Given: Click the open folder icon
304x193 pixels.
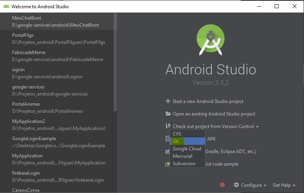Looking at the screenshot, I should [x=168, y=114].
